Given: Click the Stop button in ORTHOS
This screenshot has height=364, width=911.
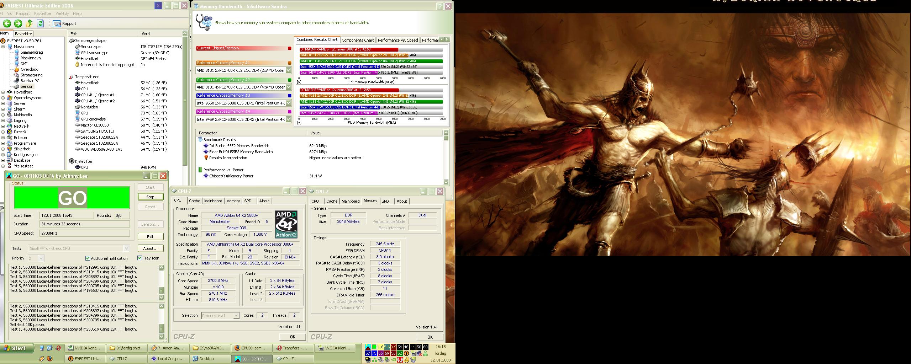Looking at the screenshot, I should click(x=150, y=197).
